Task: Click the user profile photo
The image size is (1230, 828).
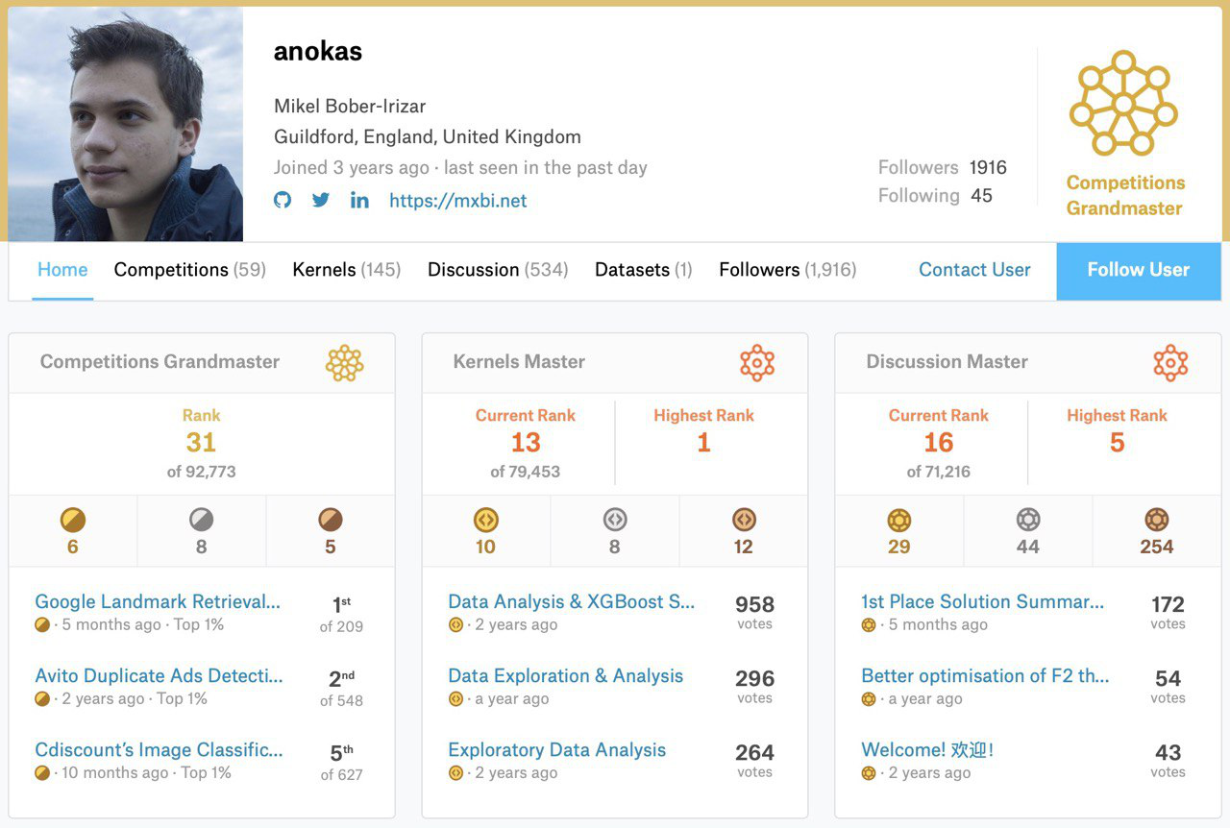Action: tap(126, 125)
